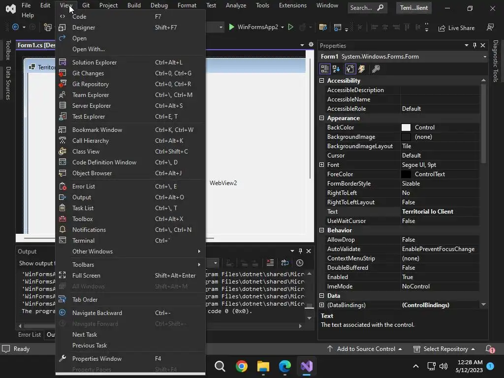Click the Object Browser icon
This screenshot has height=378, width=504.
(x=63, y=173)
